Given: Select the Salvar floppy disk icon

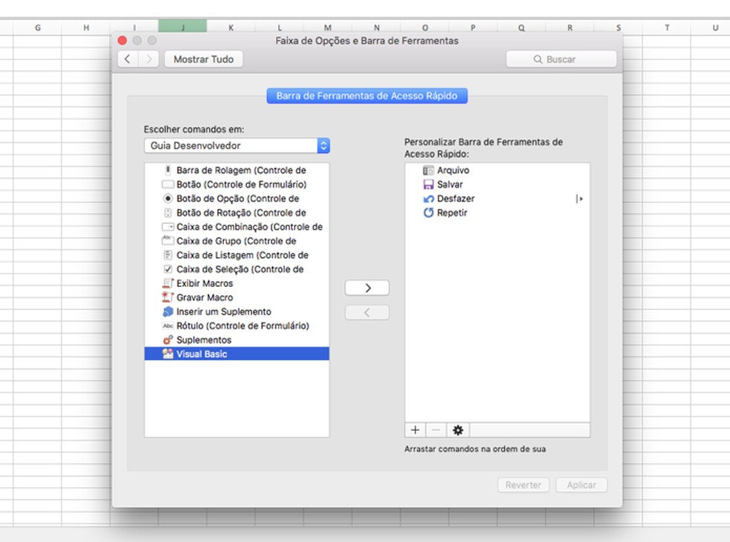Looking at the screenshot, I should 428,185.
